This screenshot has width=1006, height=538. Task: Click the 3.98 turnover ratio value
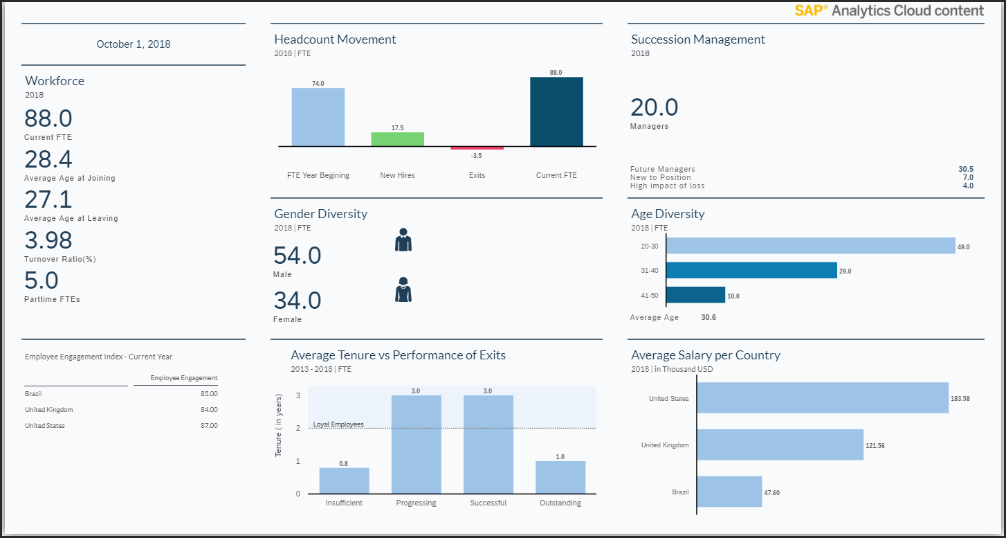tap(50, 240)
